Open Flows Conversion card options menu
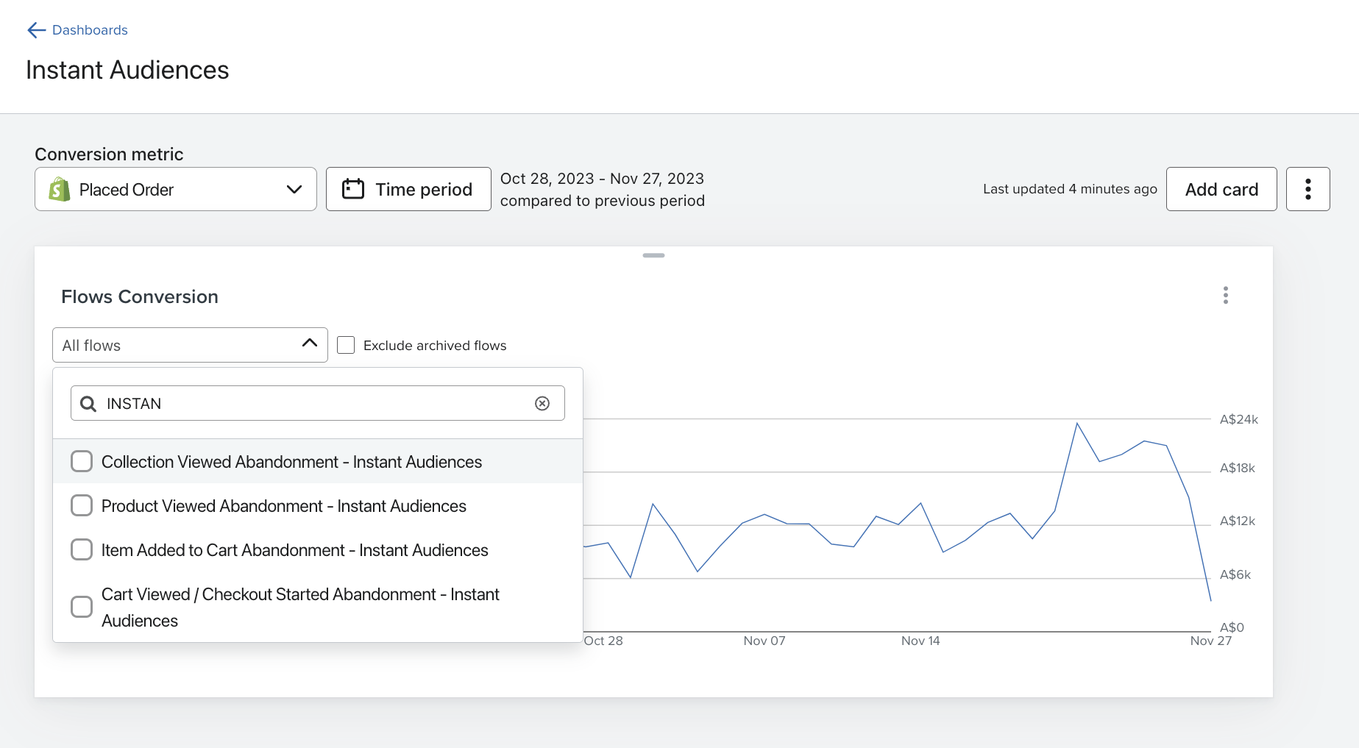1359x748 pixels. pyautogui.click(x=1226, y=296)
